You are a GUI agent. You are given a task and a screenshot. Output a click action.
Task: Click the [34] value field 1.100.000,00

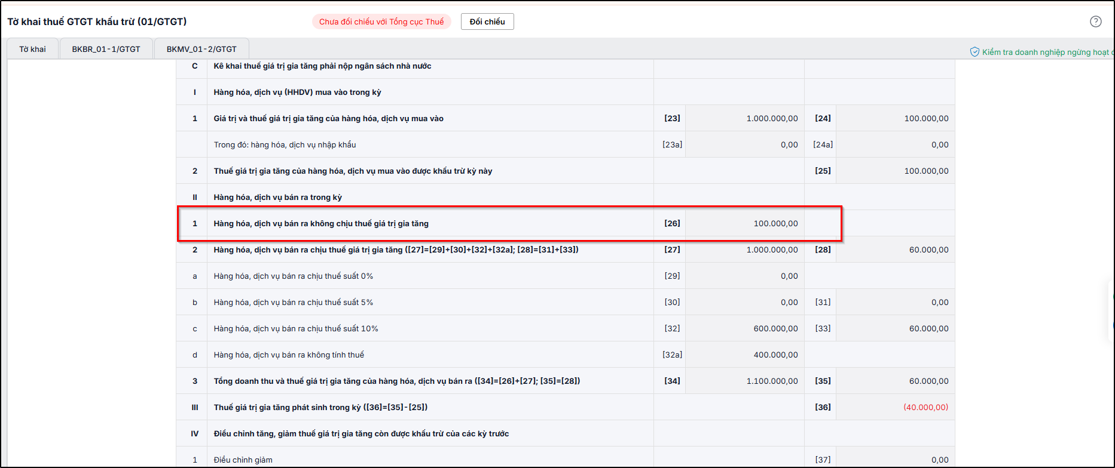(744, 381)
